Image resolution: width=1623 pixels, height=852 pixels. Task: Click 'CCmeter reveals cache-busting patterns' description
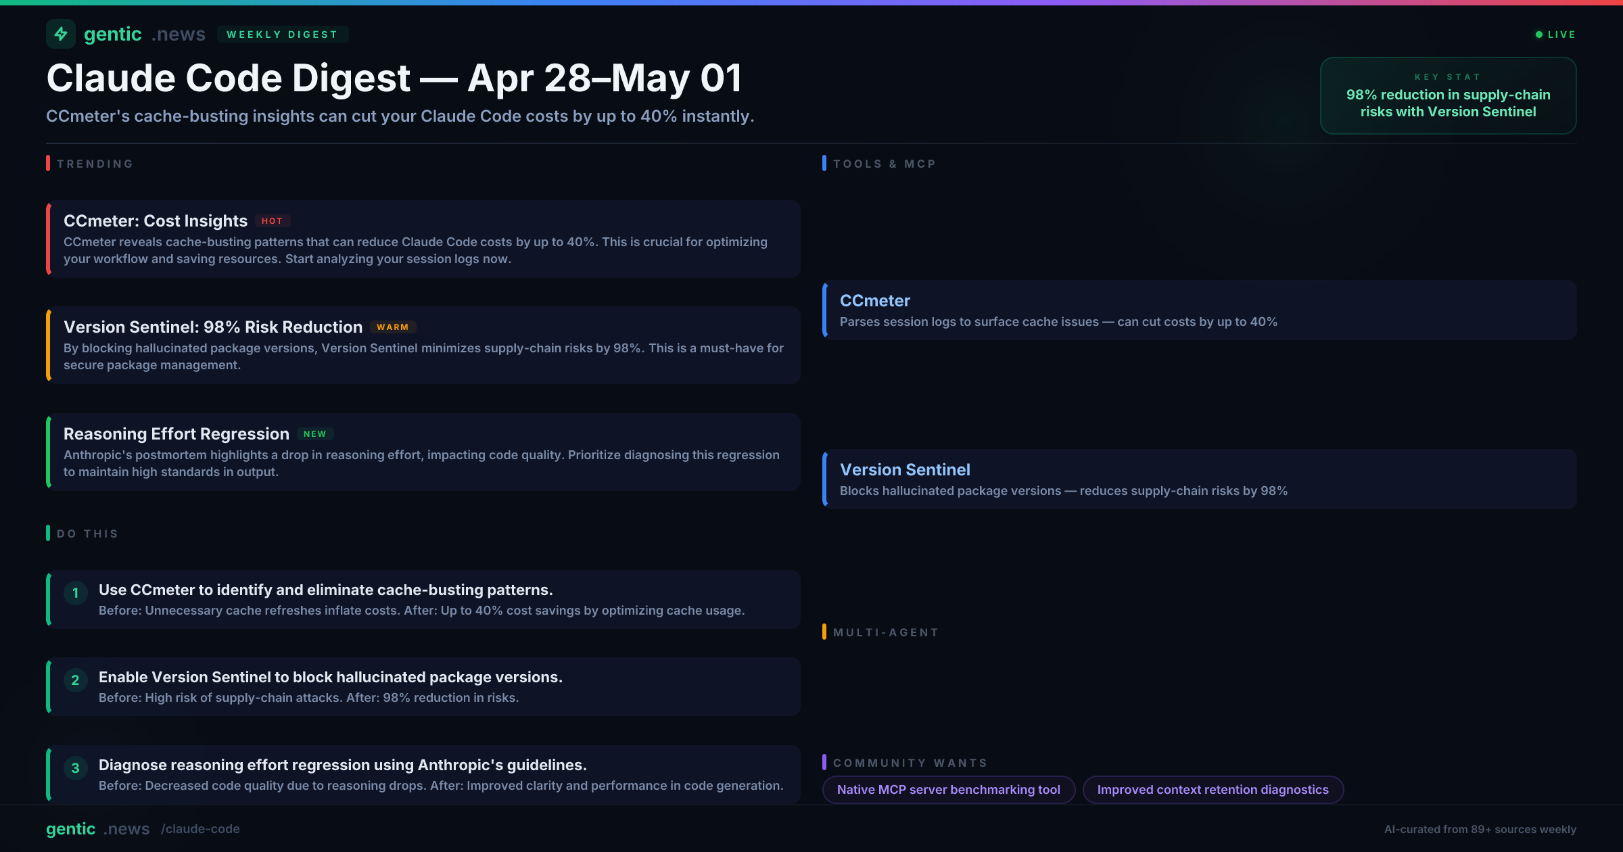tap(415, 250)
